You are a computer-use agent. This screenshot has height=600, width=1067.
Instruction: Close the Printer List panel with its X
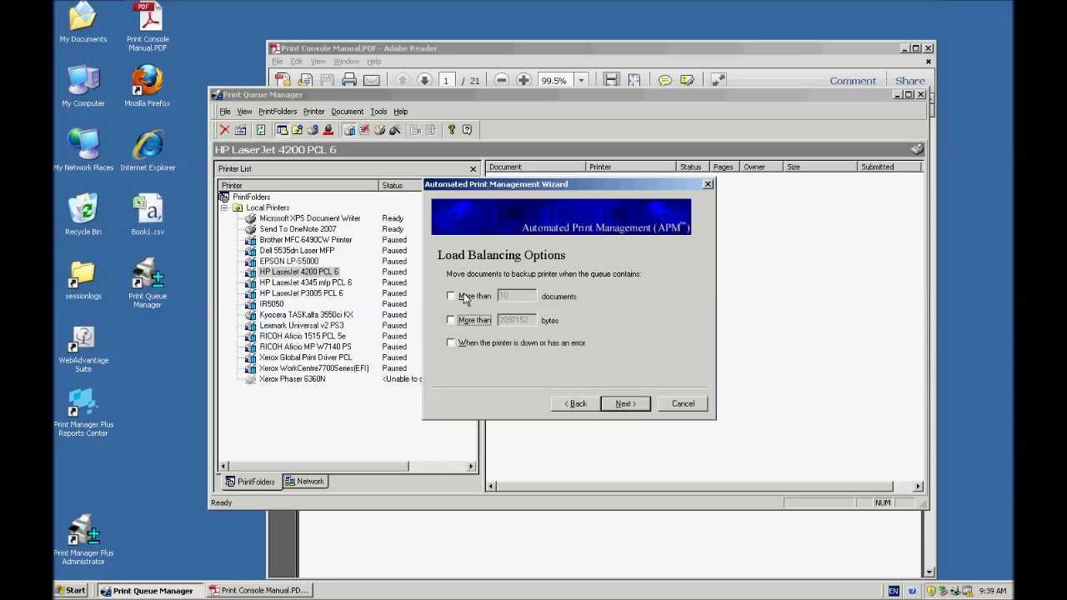tap(473, 169)
